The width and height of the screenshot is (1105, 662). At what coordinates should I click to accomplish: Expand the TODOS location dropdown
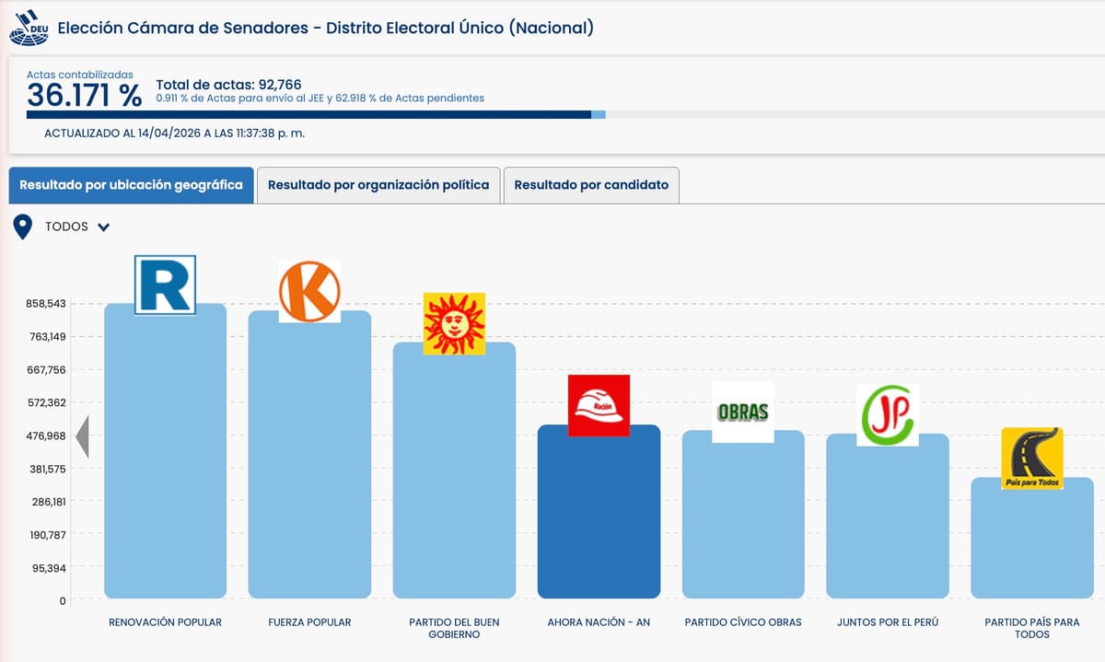pyautogui.click(x=67, y=226)
